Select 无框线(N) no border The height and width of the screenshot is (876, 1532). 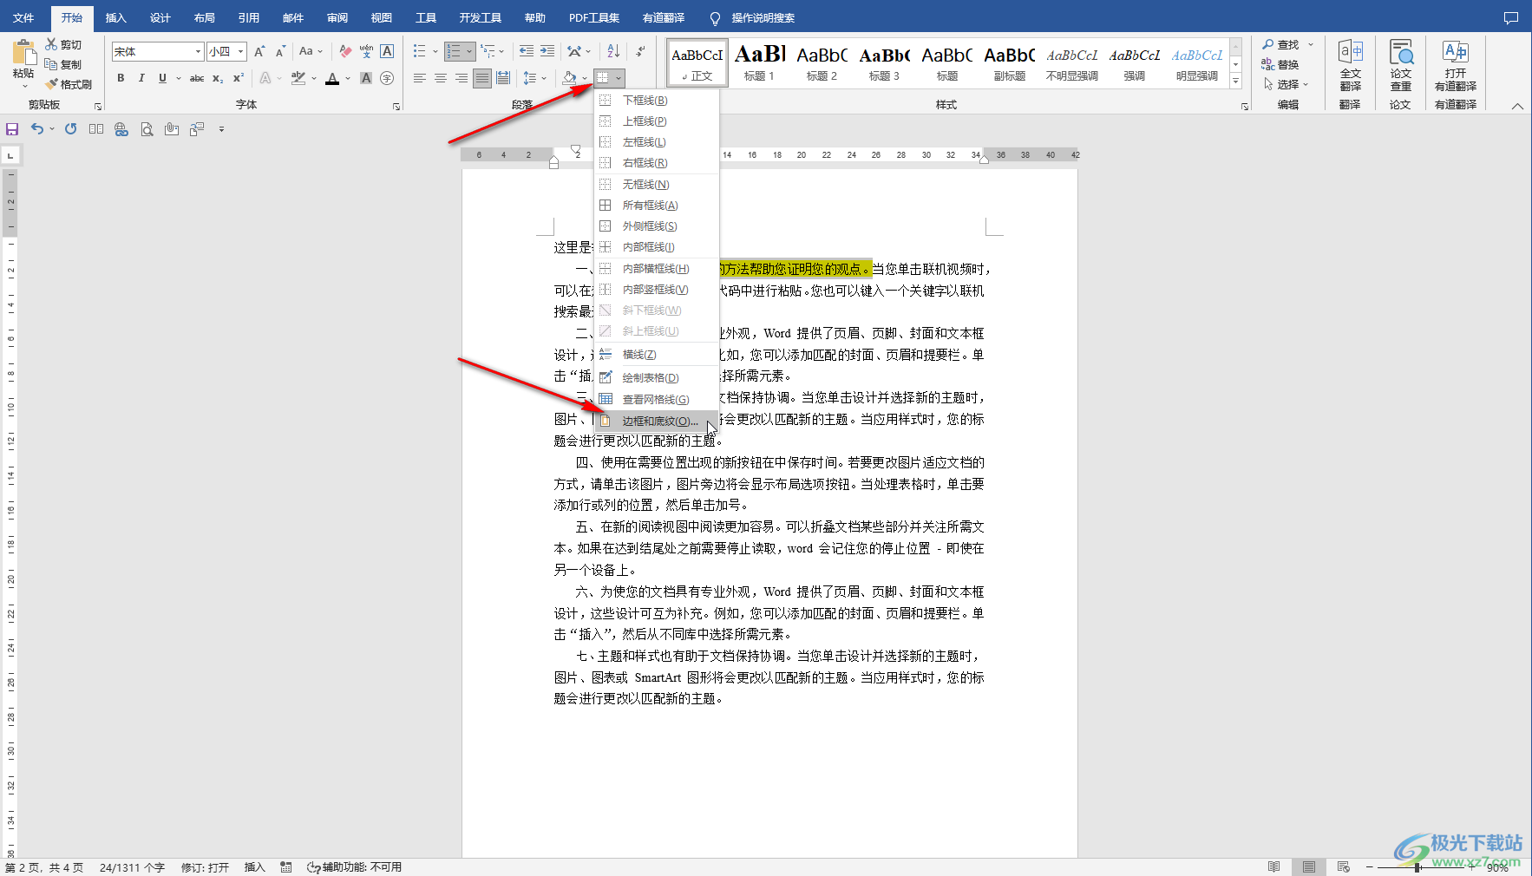pyautogui.click(x=657, y=184)
